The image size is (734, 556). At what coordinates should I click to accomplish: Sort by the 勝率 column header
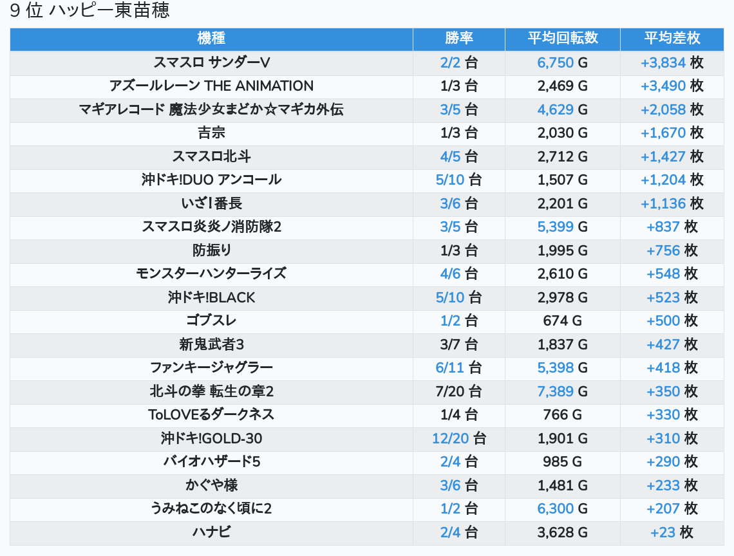[x=458, y=39]
